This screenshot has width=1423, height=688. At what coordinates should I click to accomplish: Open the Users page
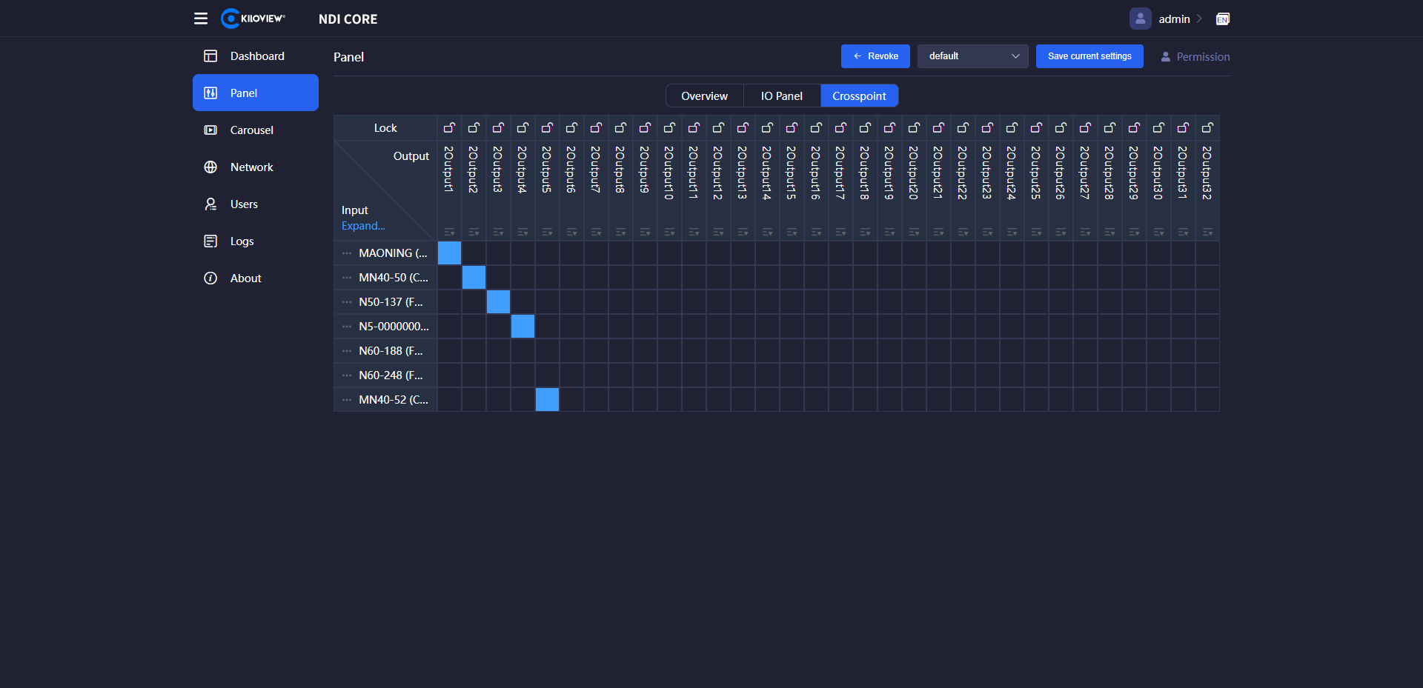pos(244,204)
